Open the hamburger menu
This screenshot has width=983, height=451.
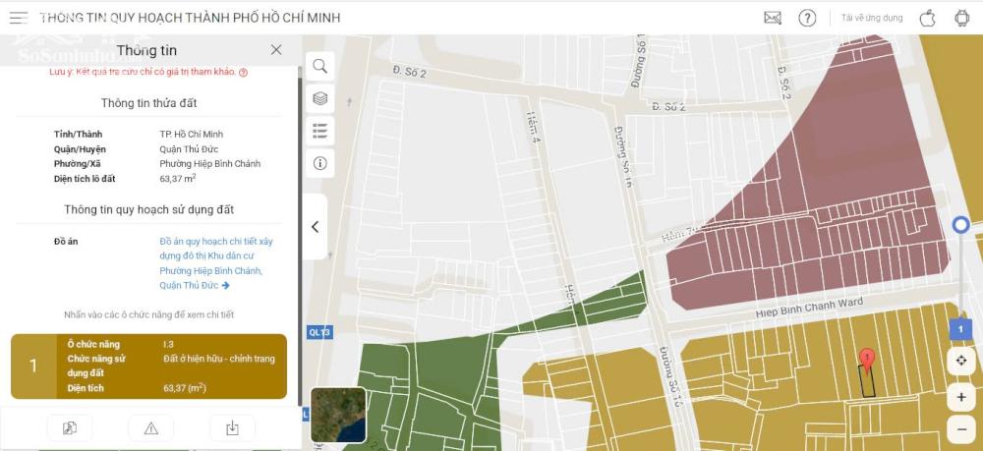(19, 18)
